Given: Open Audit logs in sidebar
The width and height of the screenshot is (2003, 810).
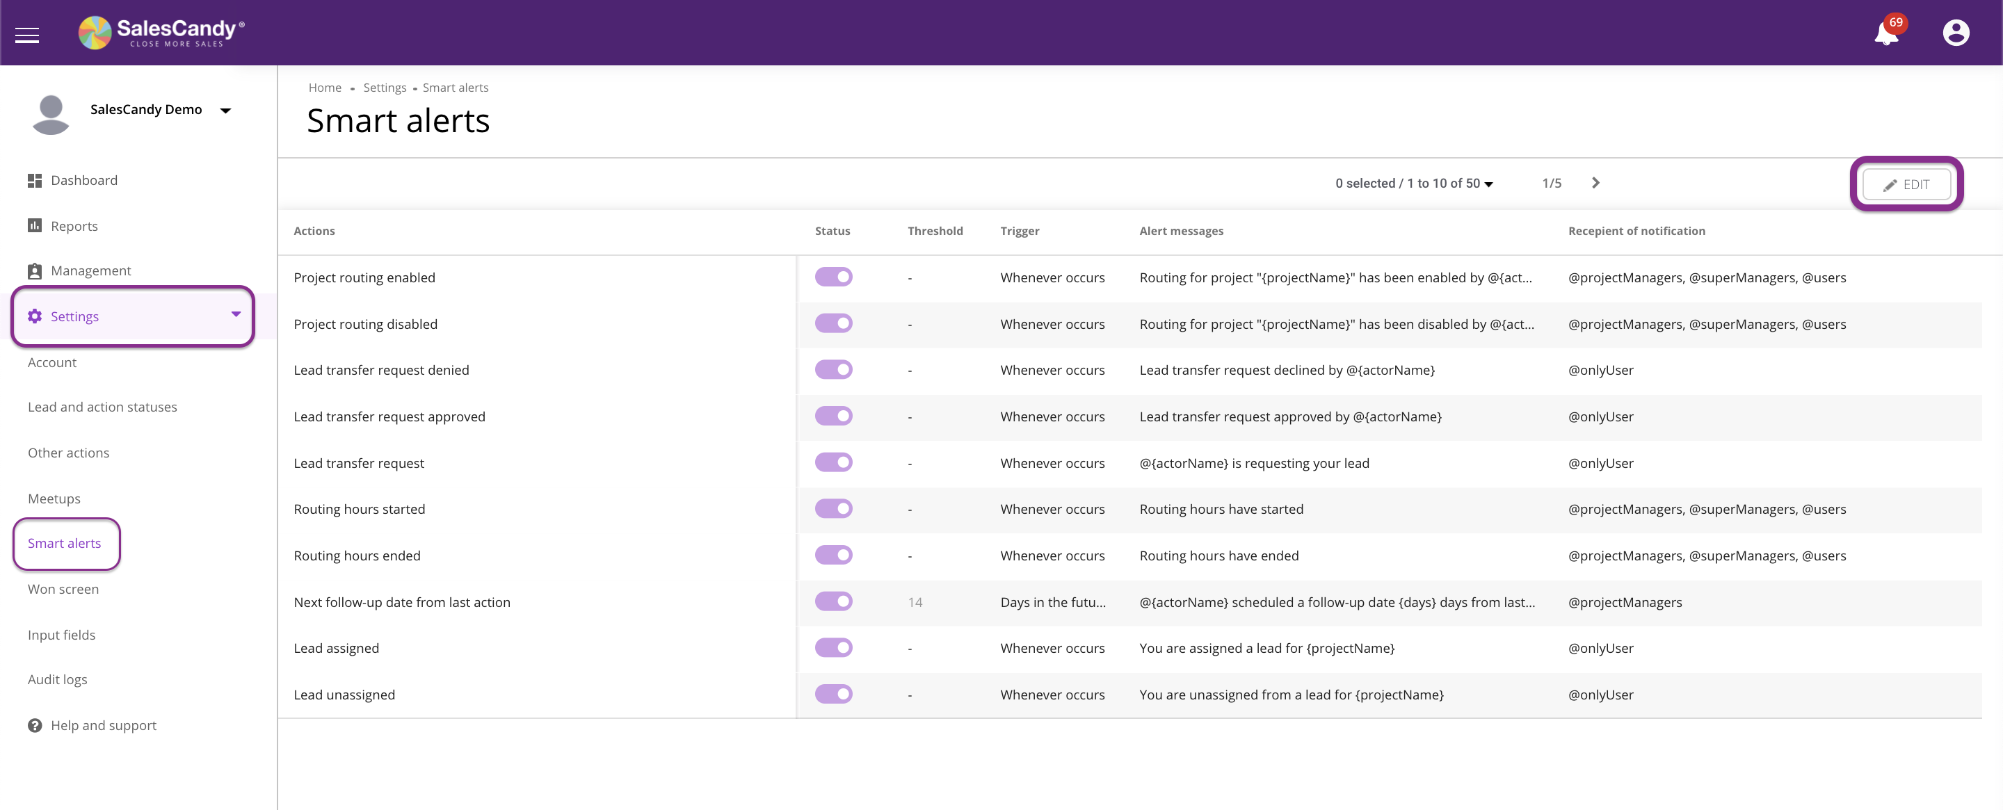Looking at the screenshot, I should tap(58, 679).
